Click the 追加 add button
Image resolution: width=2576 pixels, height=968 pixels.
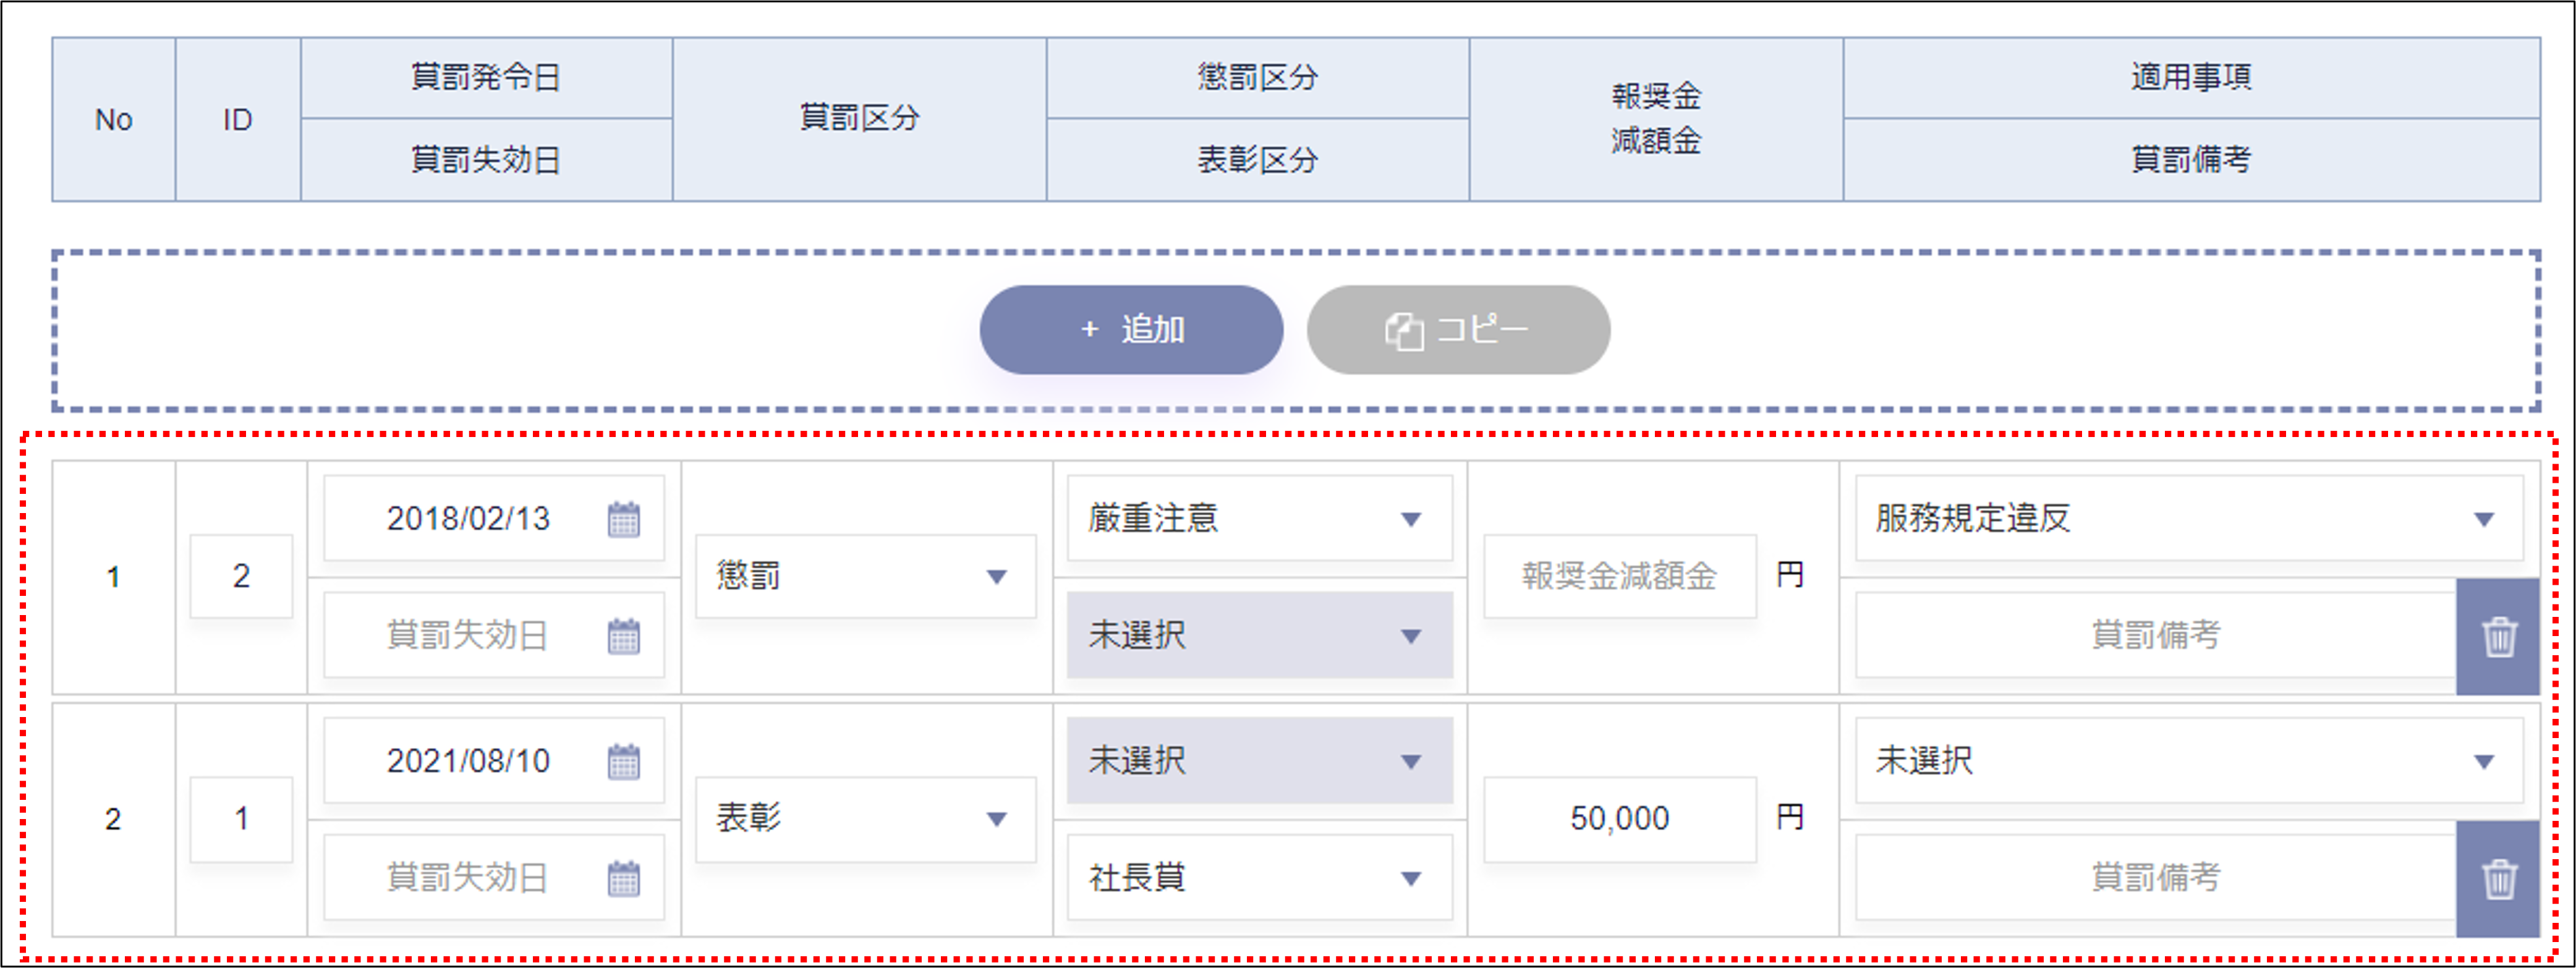pyautogui.click(x=1131, y=330)
